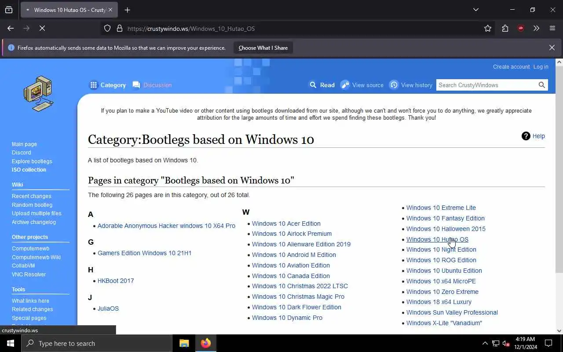Switch to the Discussion tab
This screenshot has height=352, width=563.
click(x=152, y=85)
